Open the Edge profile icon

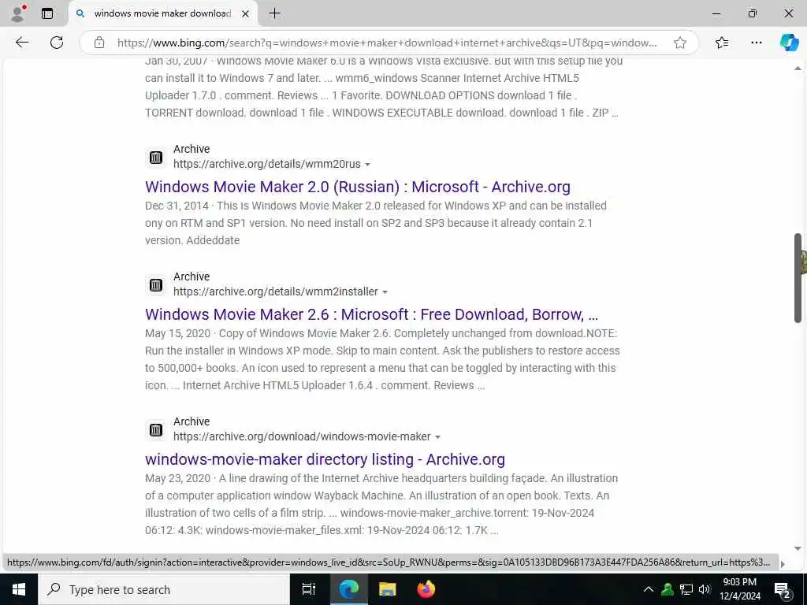(17, 13)
